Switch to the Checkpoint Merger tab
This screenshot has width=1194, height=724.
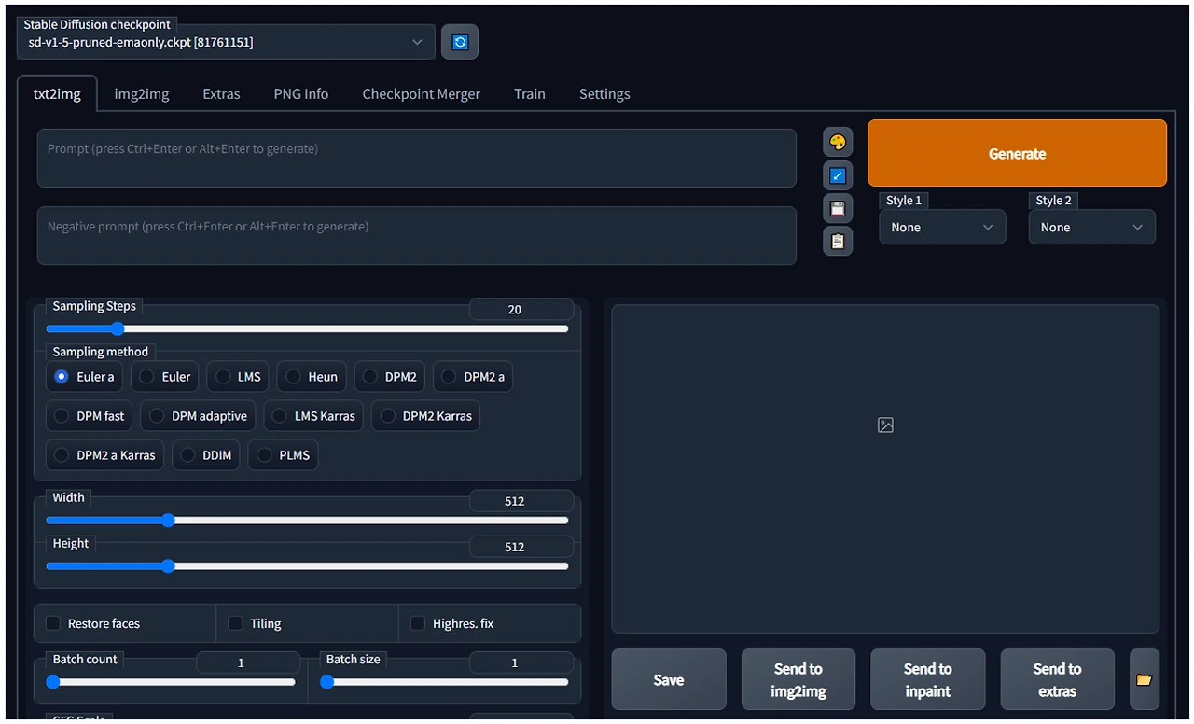click(x=422, y=94)
